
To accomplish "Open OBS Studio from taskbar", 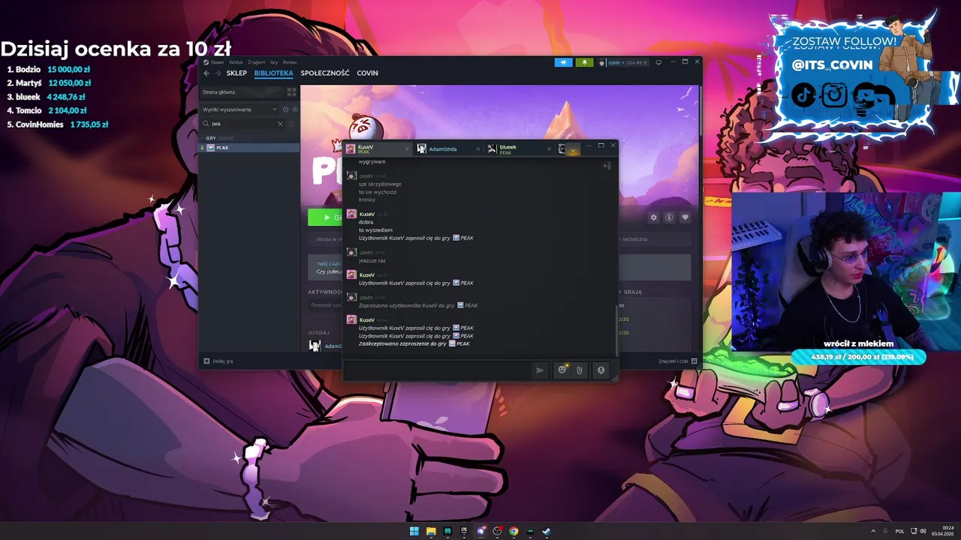I will (497, 531).
